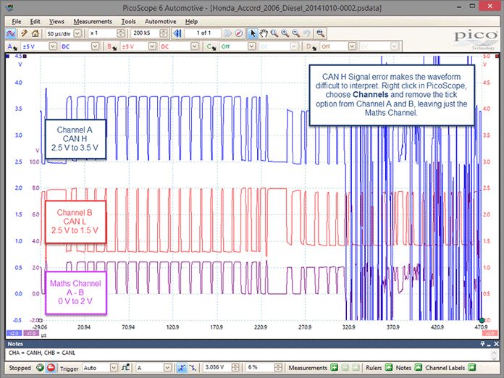
Task: Expand Channel B DC coupling dropdown
Action: pyautogui.click(x=195, y=46)
